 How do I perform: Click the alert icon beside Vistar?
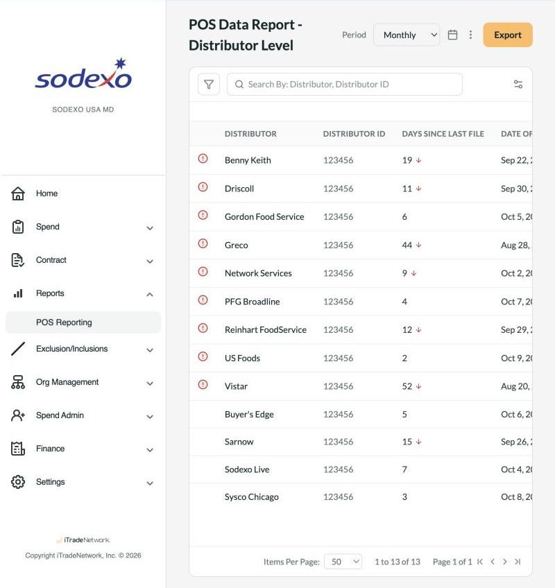203,384
